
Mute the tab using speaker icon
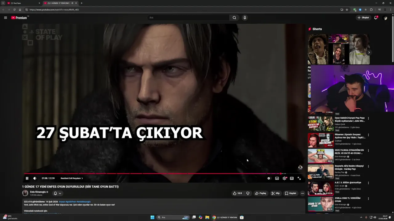(x=72, y=3)
